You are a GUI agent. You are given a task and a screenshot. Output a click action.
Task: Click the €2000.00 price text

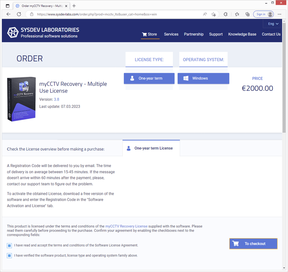click(x=257, y=88)
